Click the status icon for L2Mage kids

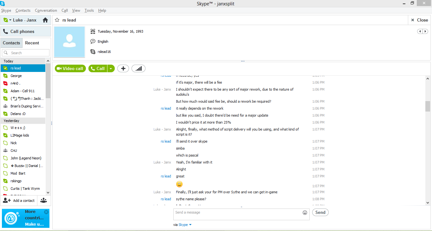coord(5,135)
